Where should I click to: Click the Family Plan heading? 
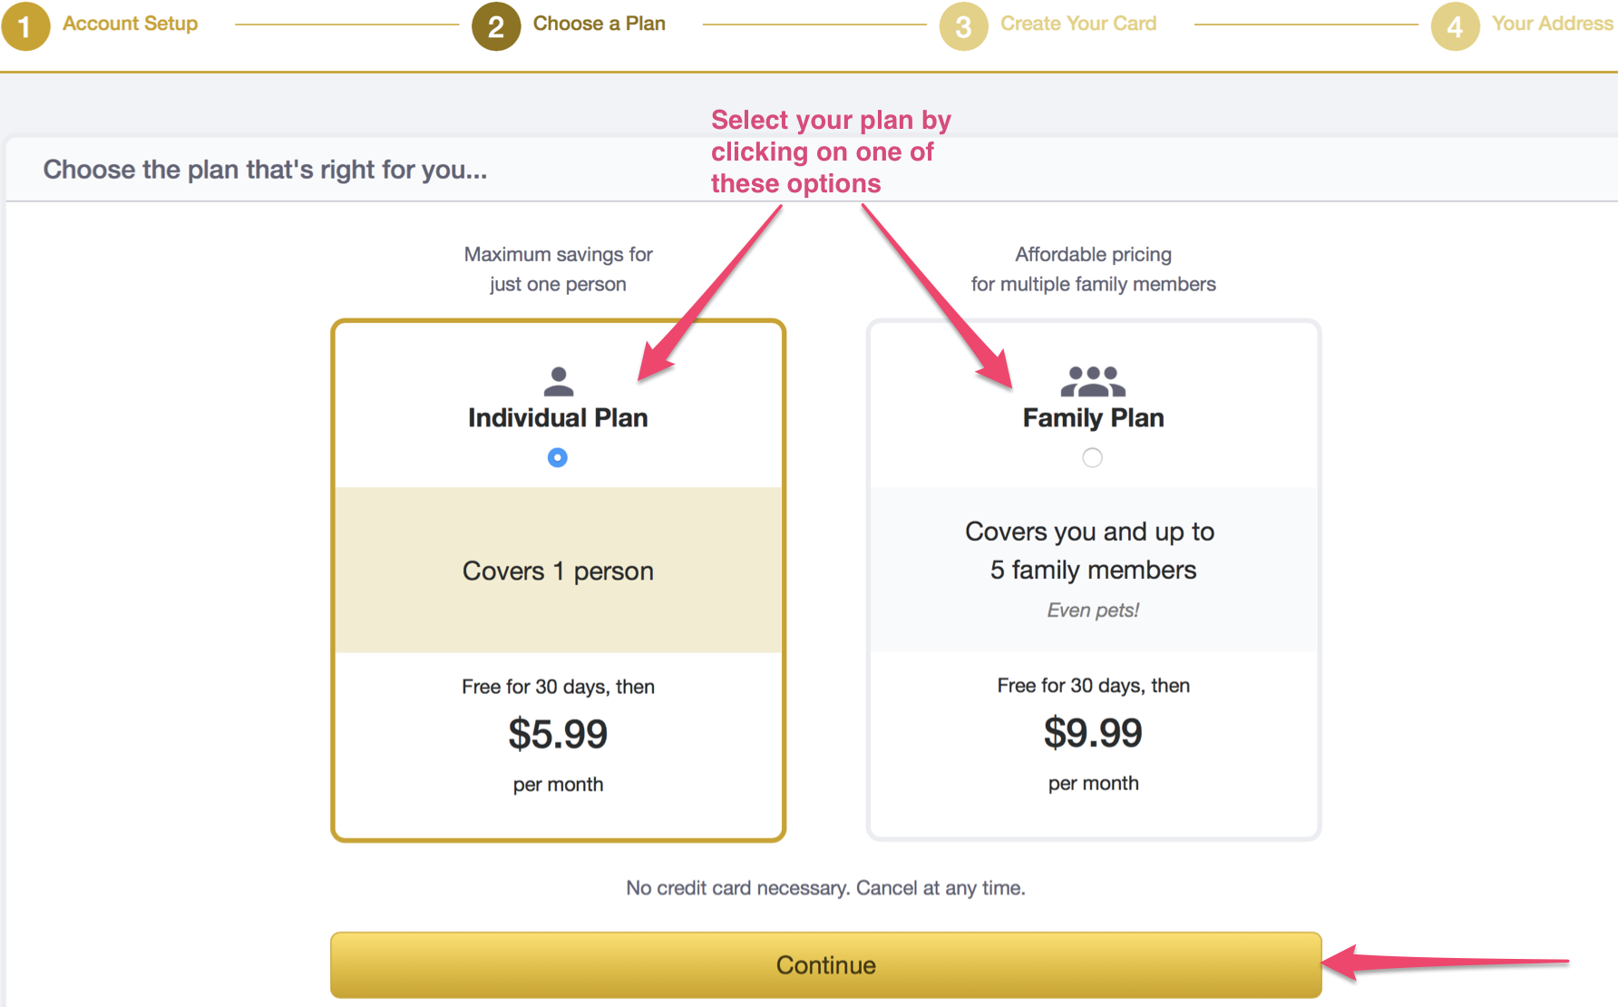pos(1093,417)
